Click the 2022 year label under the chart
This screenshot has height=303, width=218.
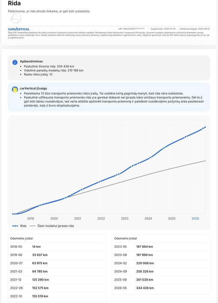pos(101,218)
